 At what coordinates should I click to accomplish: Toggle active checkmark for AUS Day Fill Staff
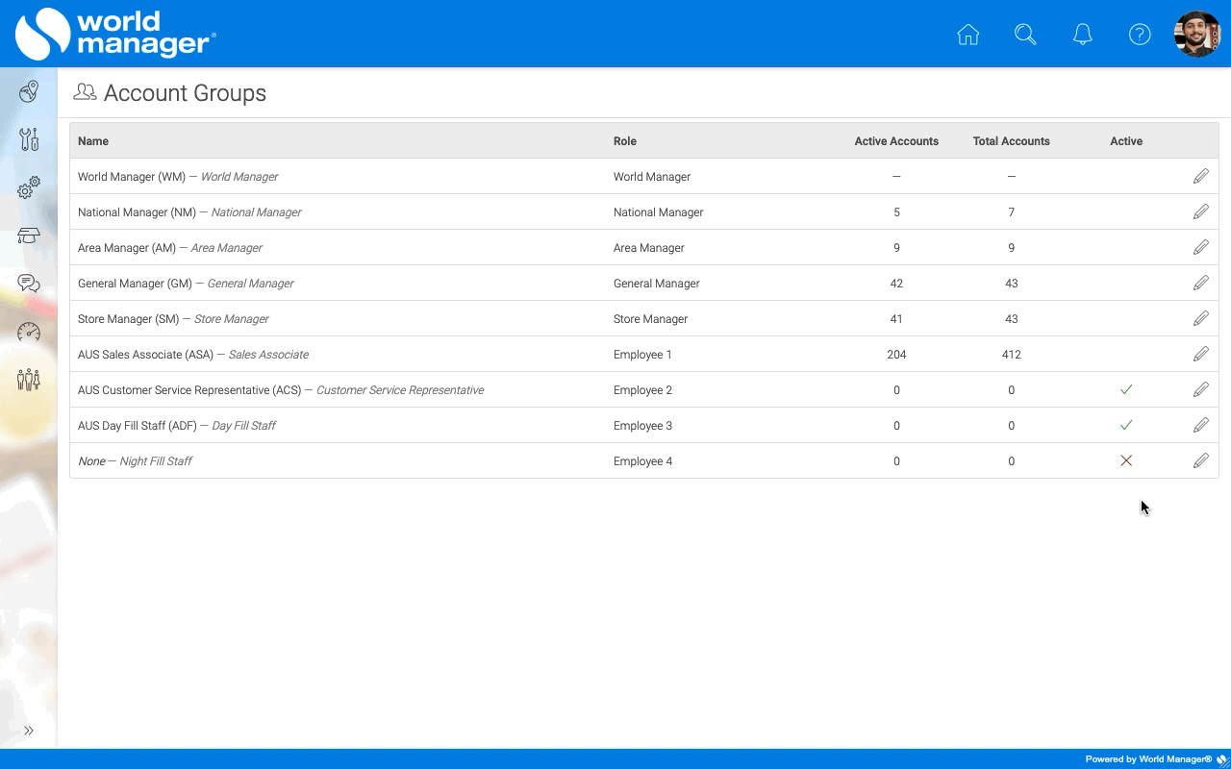[x=1126, y=426]
